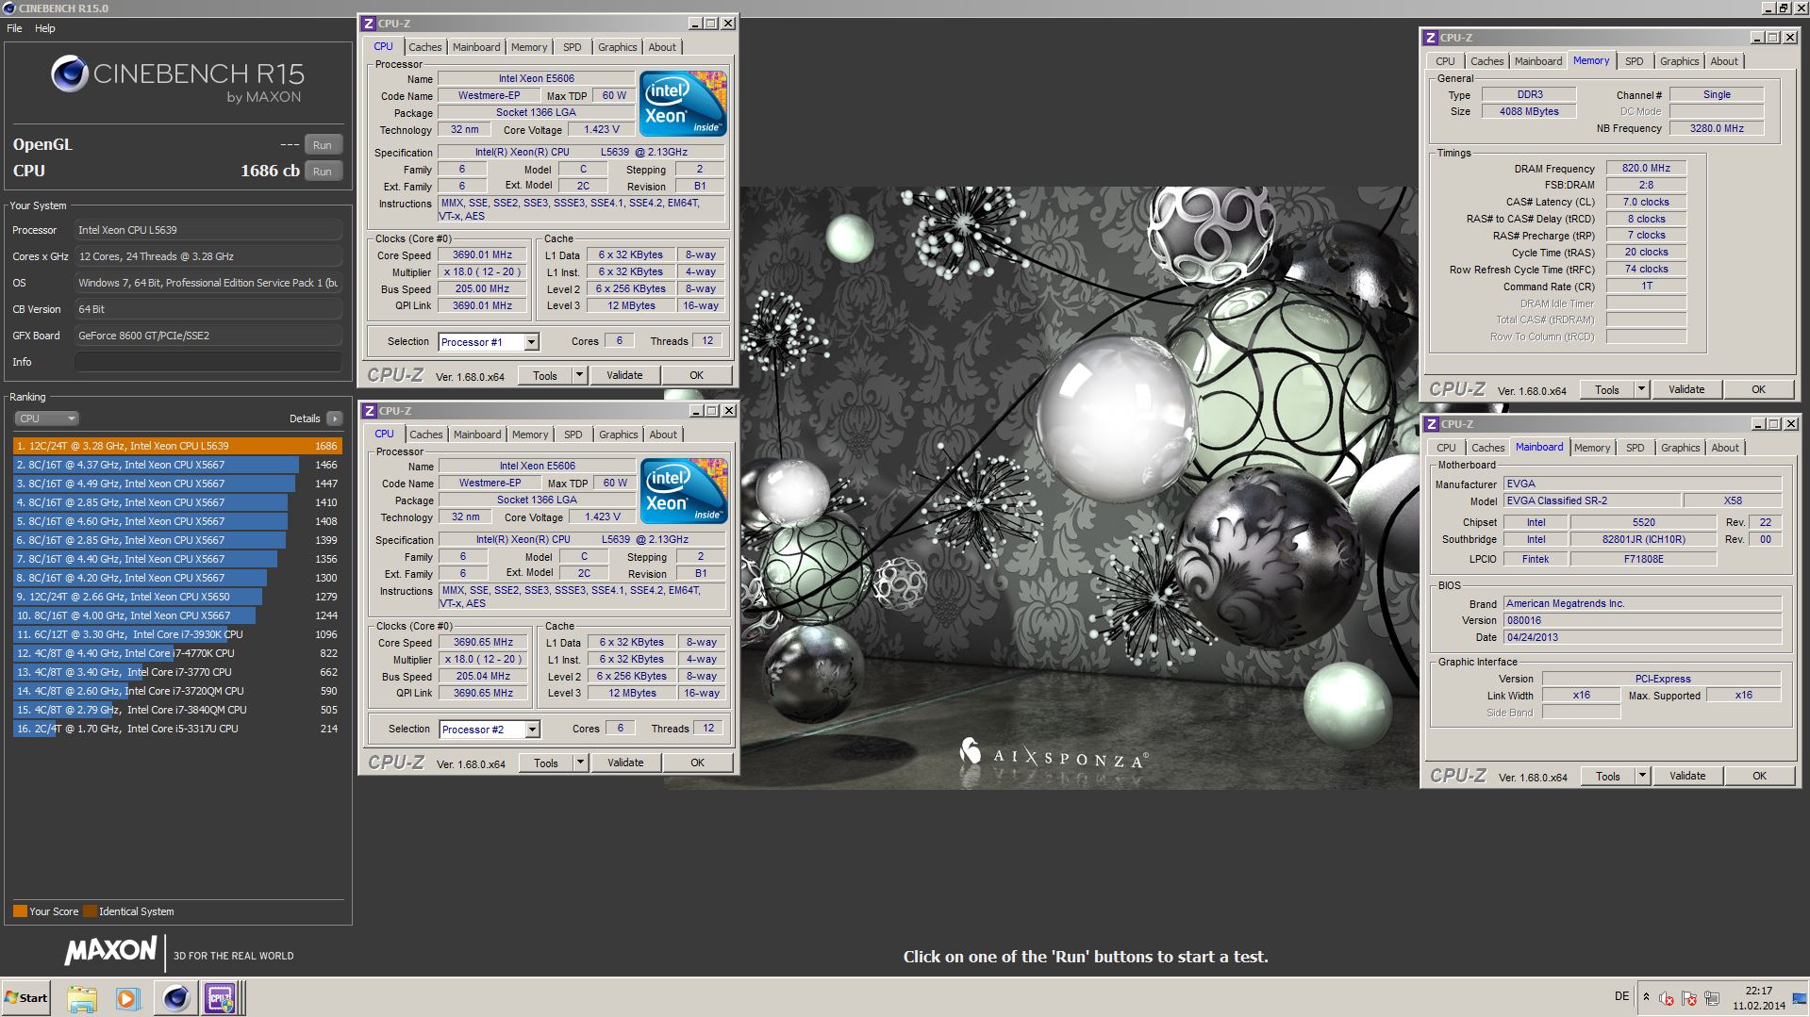
Task: Click the empty Info field in Cinebench
Action: pyautogui.click(x=208, y=362)
